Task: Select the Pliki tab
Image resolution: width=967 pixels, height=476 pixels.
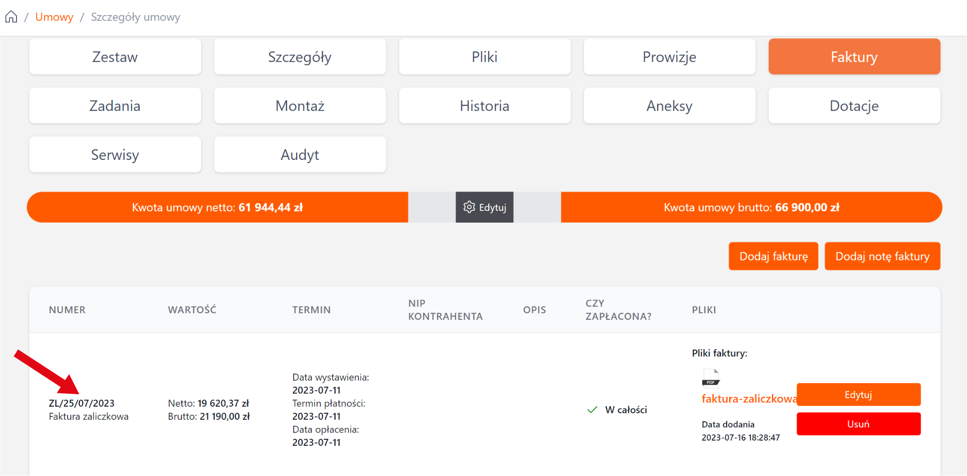Action: [x=484, y=57]
